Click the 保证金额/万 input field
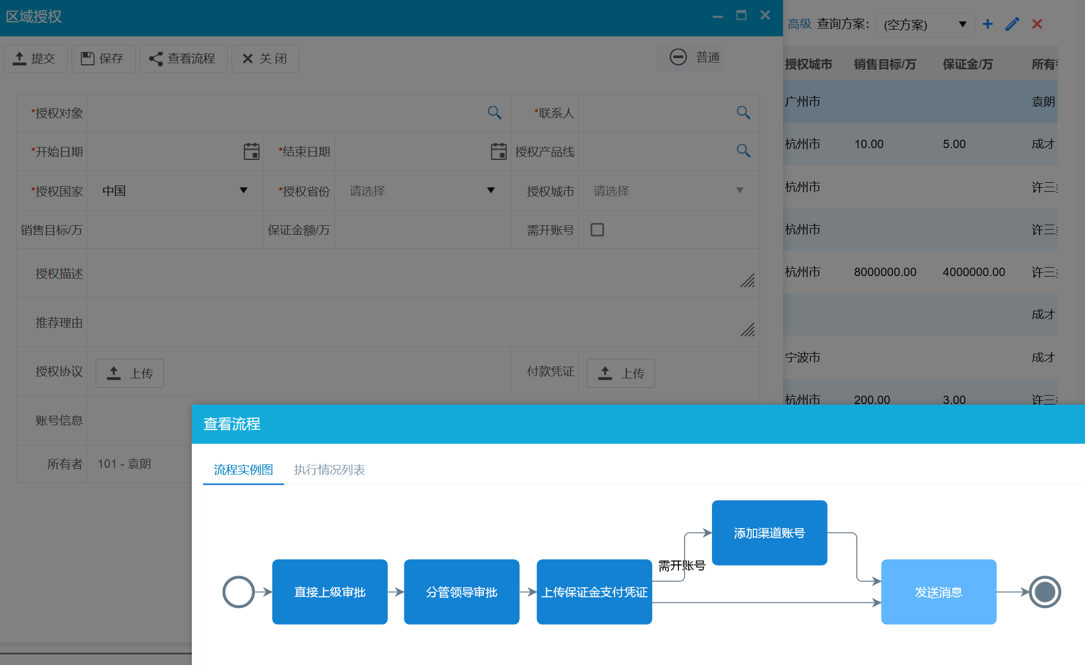Image resolution: width=1085 pixels, height=665 pixels. (x=422, y=230)
